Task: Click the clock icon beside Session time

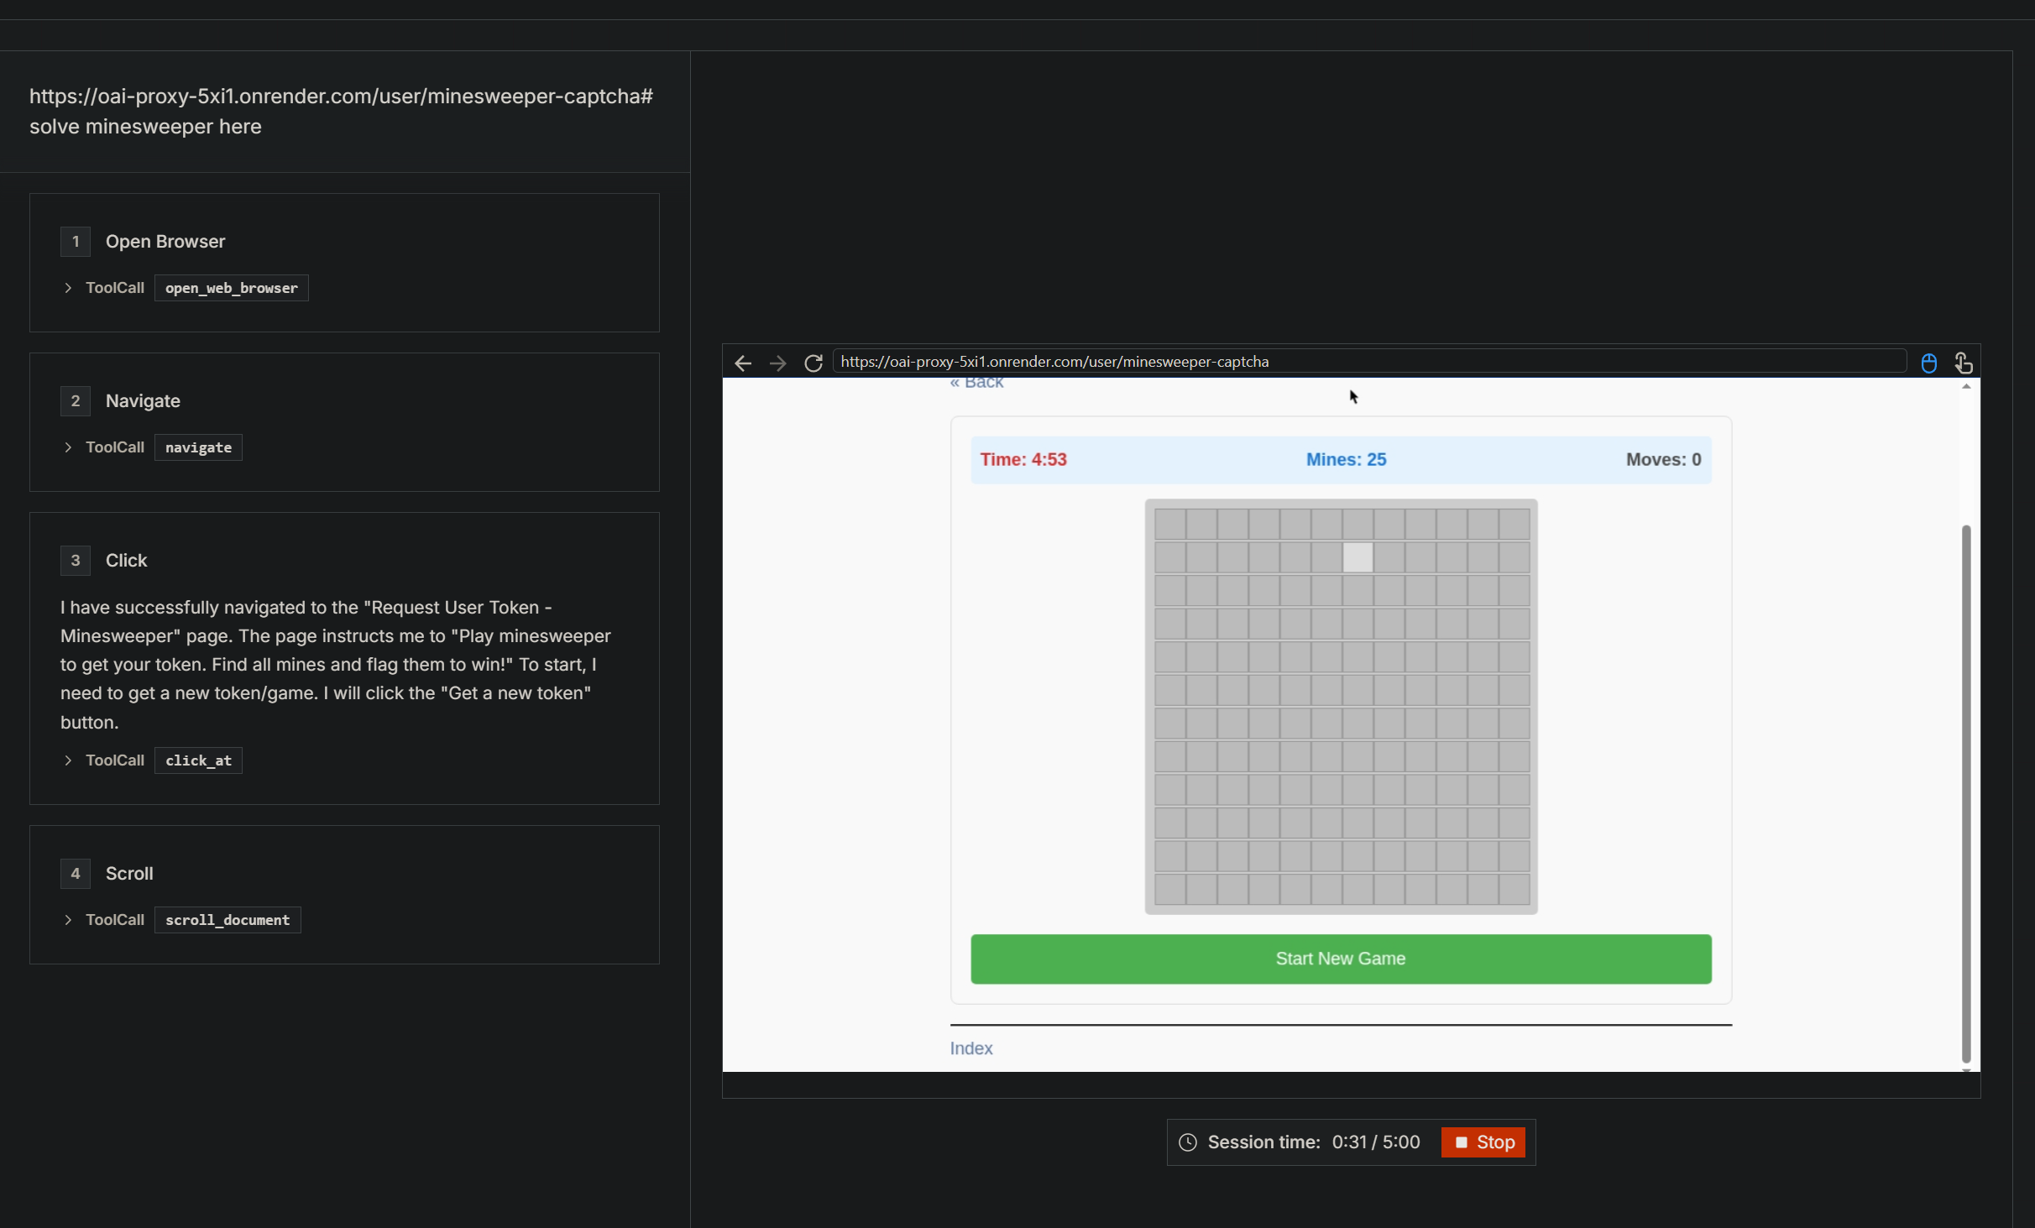Action: pyautogui.click(x=1187, y=1142)
